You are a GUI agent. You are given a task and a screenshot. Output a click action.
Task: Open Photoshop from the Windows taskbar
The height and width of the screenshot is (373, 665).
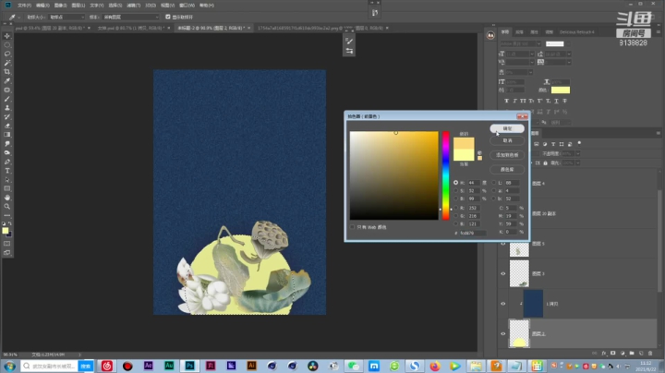coord(189,366)
